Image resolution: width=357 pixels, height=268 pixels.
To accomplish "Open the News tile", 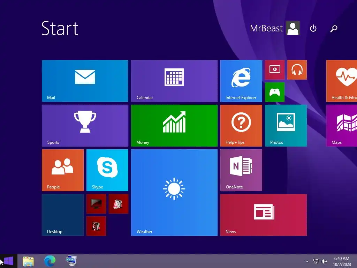I will 264,215.
